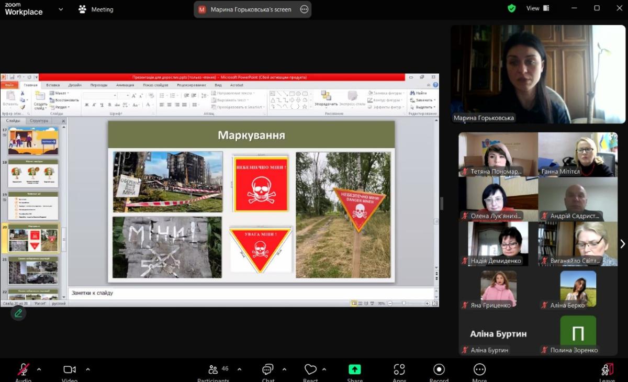Screen dimensions: 628x382
Task: Unmute the microphone Audio button
Action: 23,369
